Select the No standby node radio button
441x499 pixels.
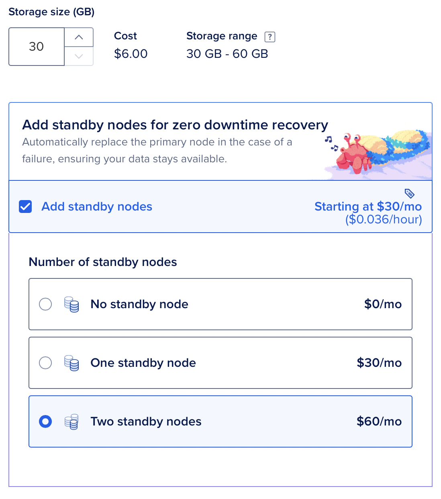pyautogui.click(x=45, y=304)
